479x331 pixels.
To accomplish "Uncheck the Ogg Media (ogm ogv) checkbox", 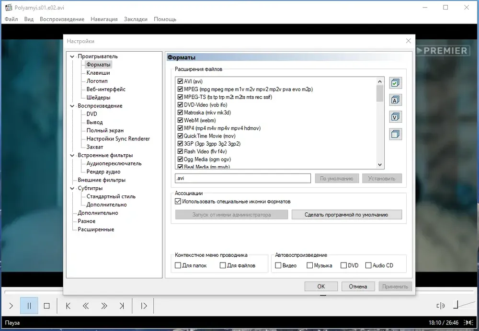I will tap(180, 159).
